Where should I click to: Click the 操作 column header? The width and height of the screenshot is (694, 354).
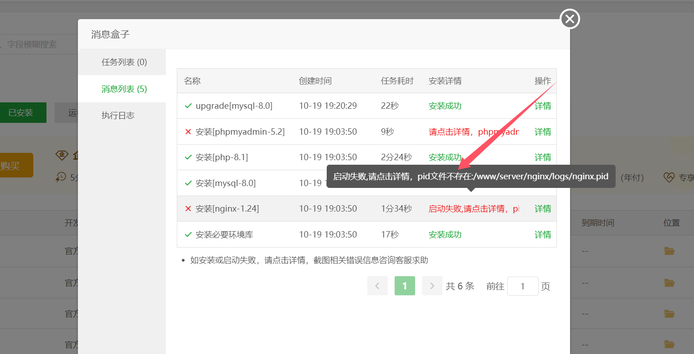click(x=543, y=81)
